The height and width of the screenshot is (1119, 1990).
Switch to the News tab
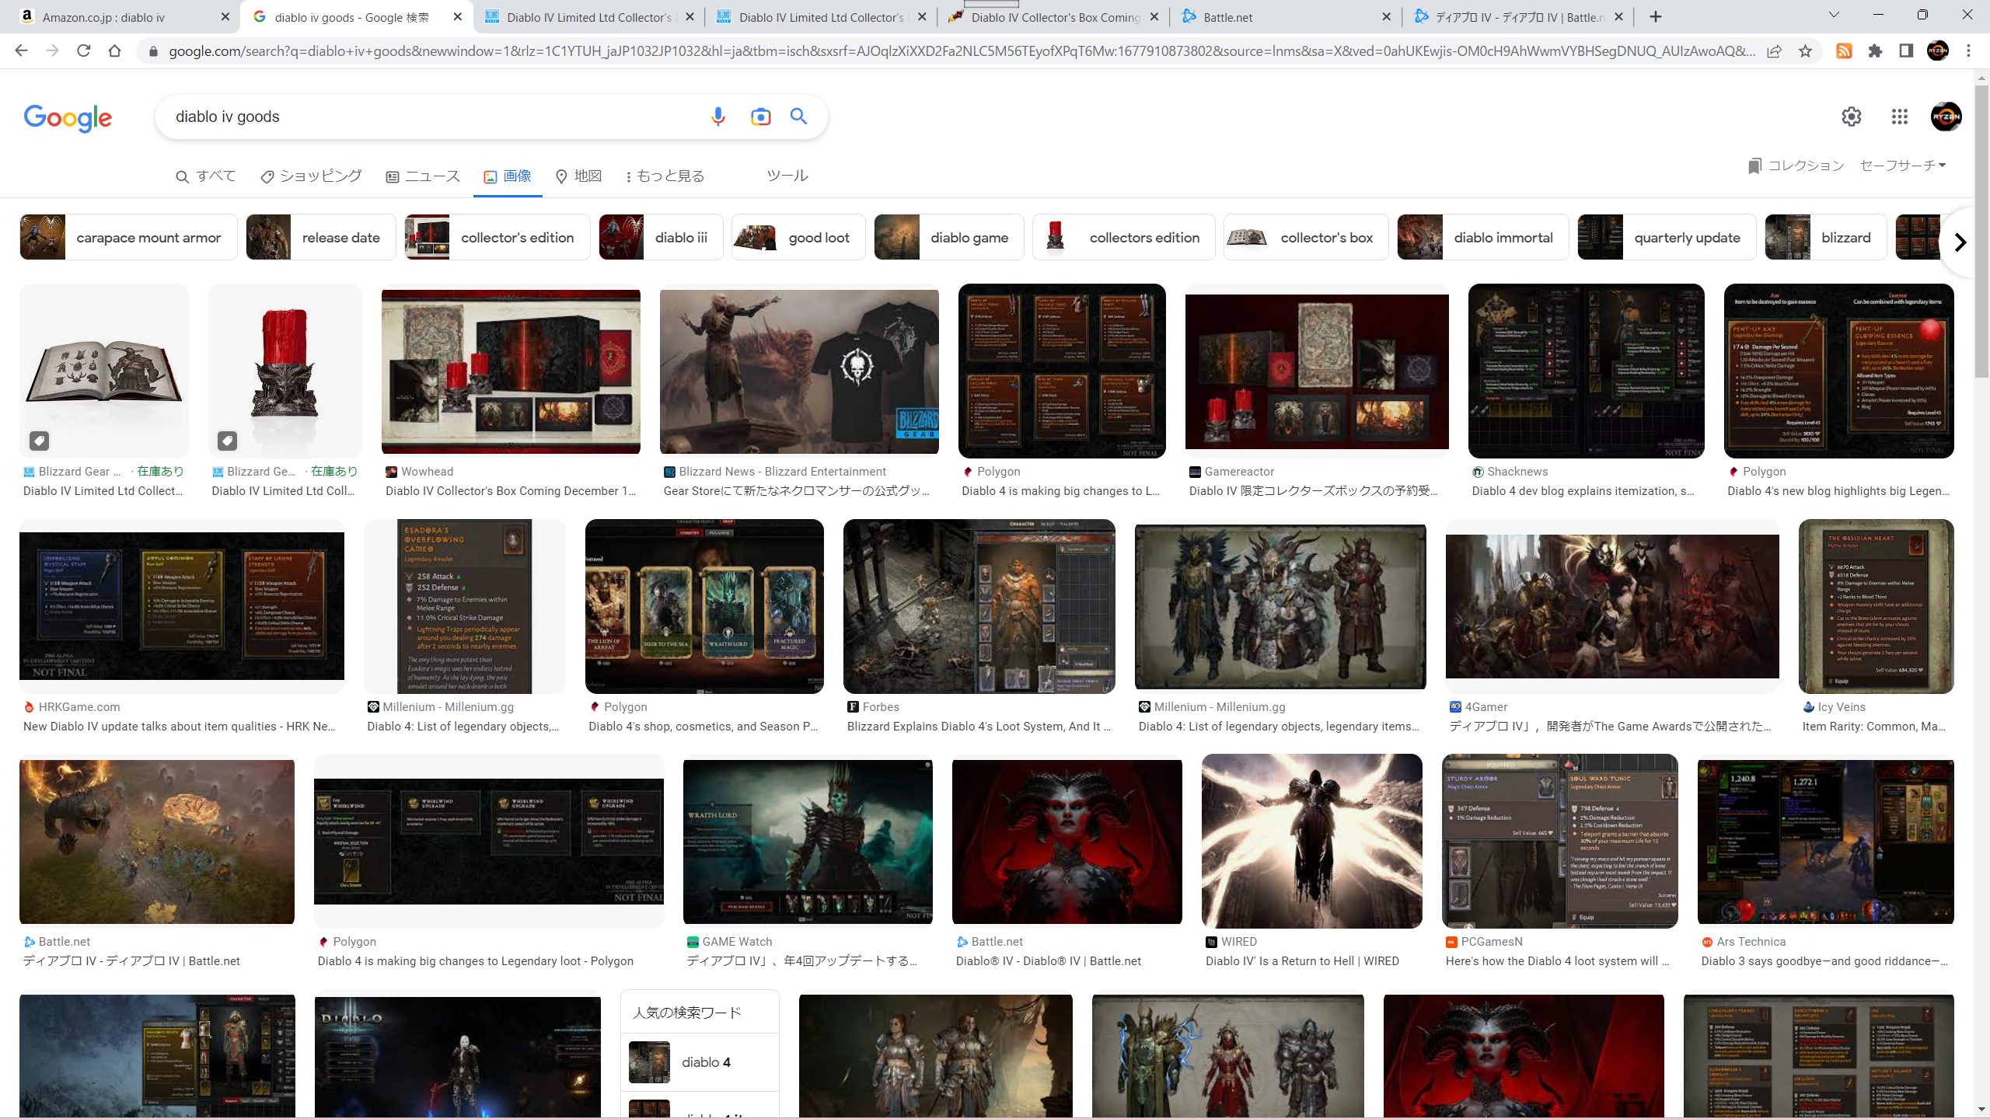423,176
